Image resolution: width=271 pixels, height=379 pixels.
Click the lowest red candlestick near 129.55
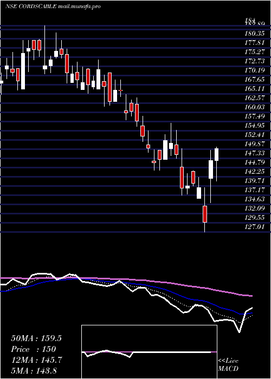coord(205,214)
